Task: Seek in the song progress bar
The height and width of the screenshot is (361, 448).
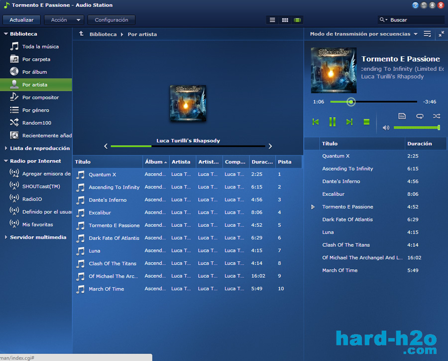Action: pos(373,102)
